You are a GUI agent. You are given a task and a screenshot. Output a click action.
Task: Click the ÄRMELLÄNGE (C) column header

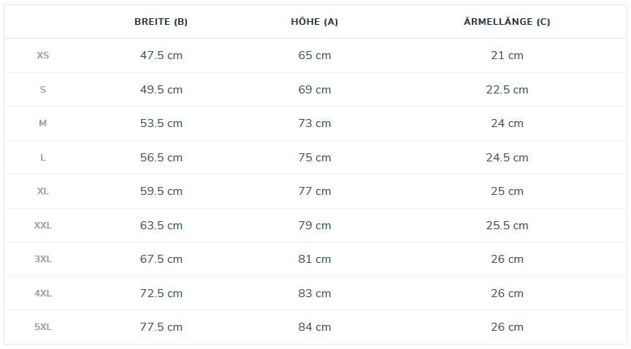(507, 22)
